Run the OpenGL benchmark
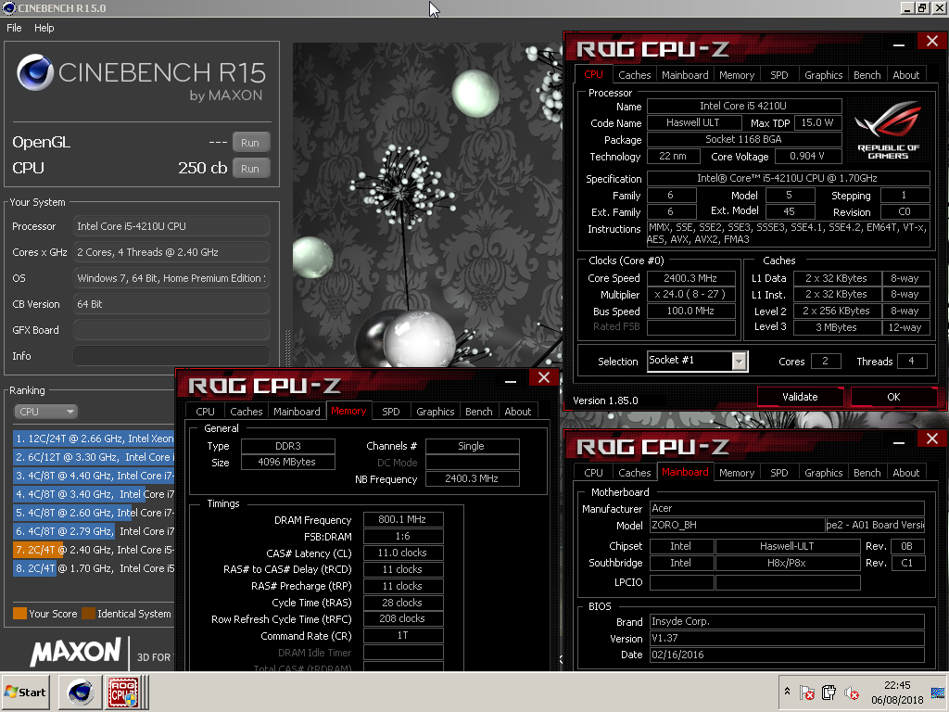The image size is (949, 712). click(x=250, y=143)
